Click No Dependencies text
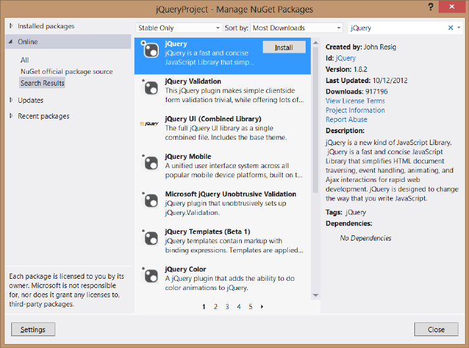 click(x=366, y=238)
